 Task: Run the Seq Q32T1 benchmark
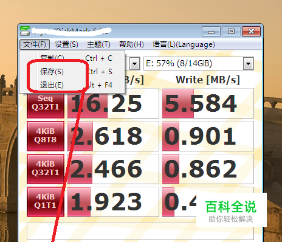[46, 103]
